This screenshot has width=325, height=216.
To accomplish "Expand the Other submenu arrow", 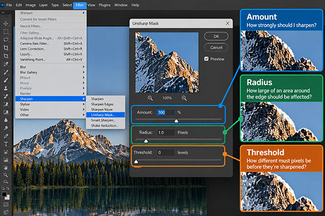I will [83, 115].
